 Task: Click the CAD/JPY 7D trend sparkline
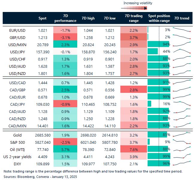coord(182,103)
